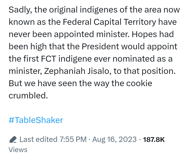The image size is (192, 155).
Task: Open the #TableShaker hashtag link
Action: pos(36,120)
